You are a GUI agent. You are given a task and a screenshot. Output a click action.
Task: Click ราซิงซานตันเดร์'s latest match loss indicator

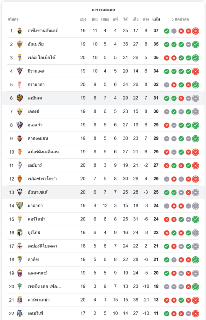click(x=196, y=31)
